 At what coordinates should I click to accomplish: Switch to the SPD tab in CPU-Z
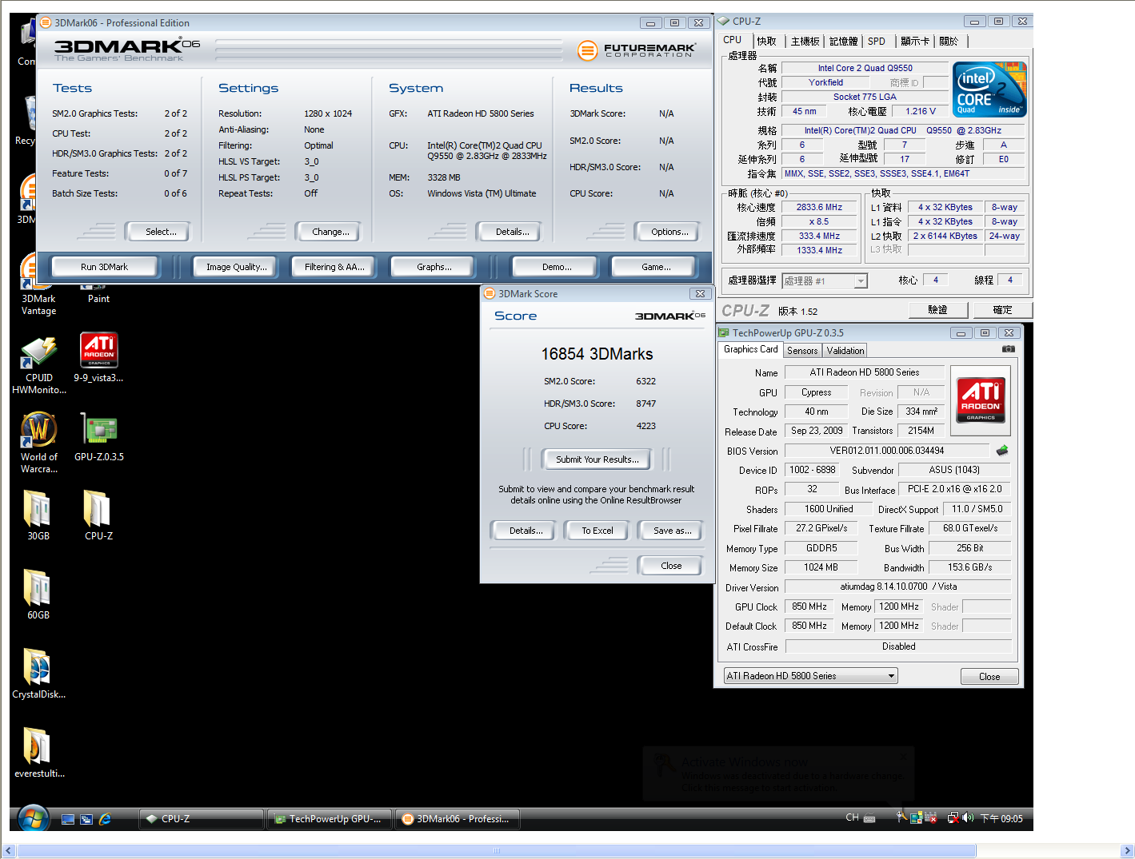pyautogui.click(x=877, y=42)
